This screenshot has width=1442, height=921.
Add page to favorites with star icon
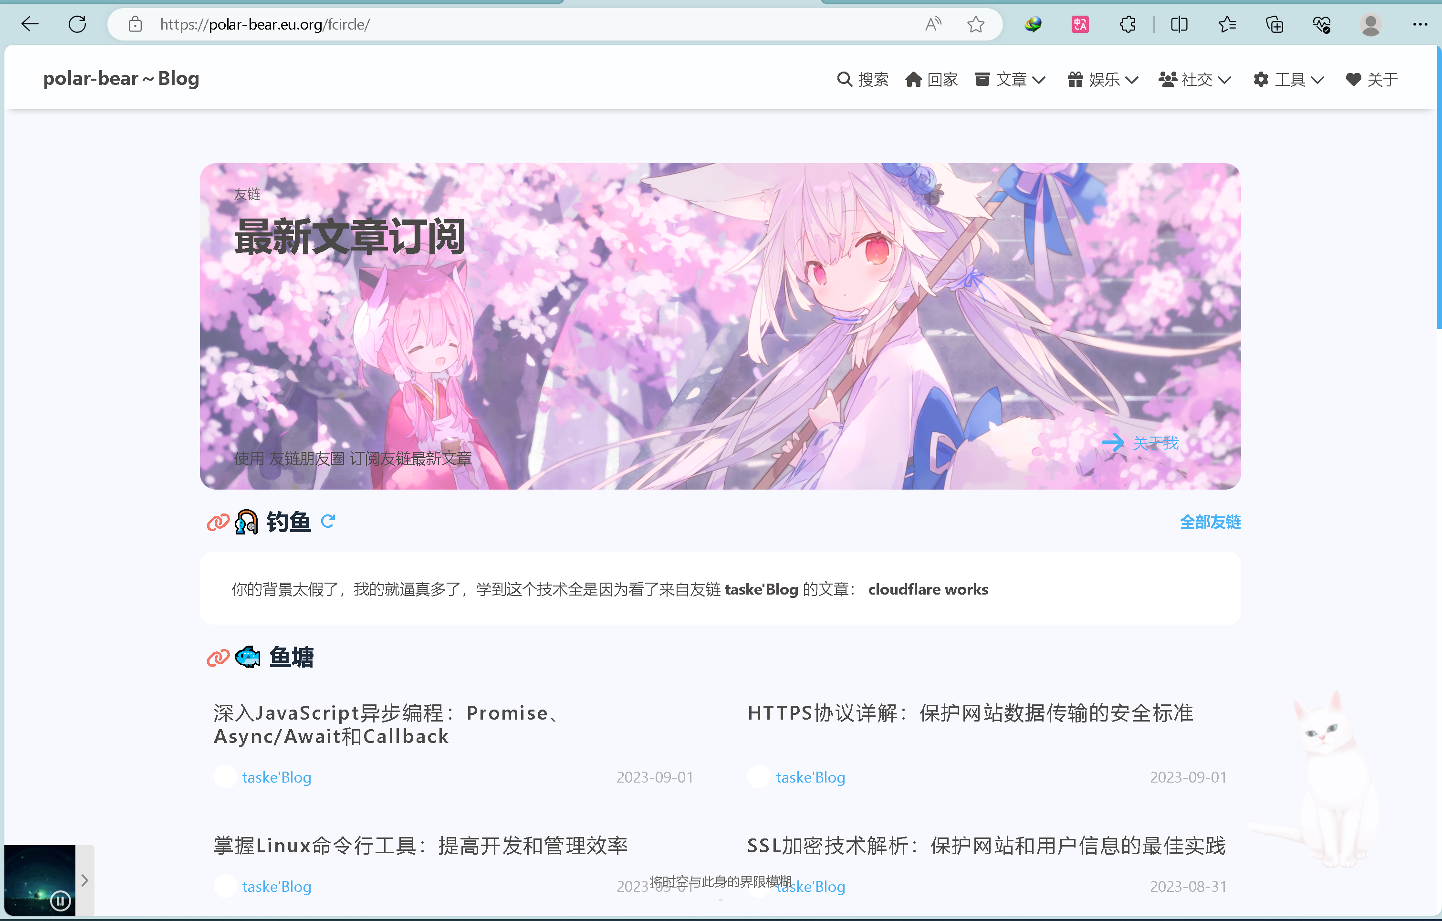click(x=975, y=24)
